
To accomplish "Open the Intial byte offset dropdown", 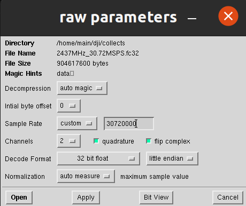I will 68,106.
